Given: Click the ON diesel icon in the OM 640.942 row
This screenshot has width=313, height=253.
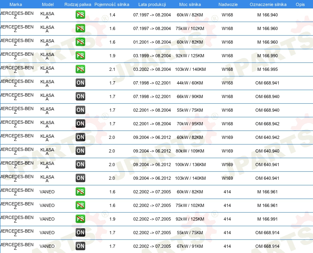Looking at the screenshot, I should (x=80, y=137).
